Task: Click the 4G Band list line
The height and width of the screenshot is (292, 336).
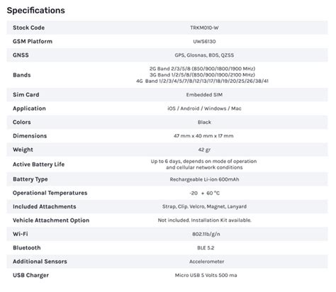Action: 202,81
